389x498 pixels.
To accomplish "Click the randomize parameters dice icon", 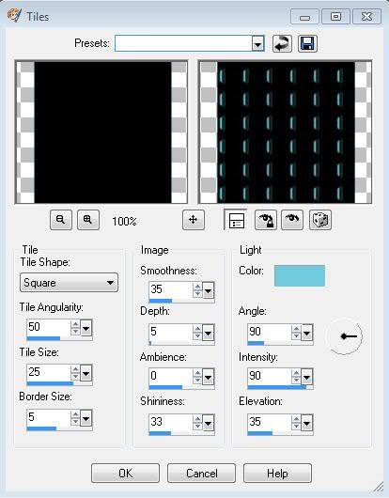I will [320, 220].
